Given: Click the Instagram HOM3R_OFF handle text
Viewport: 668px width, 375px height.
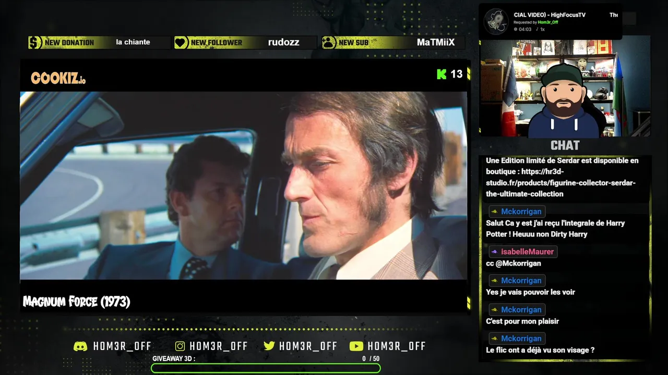Looking at the screenshot, I should point(219,346).
